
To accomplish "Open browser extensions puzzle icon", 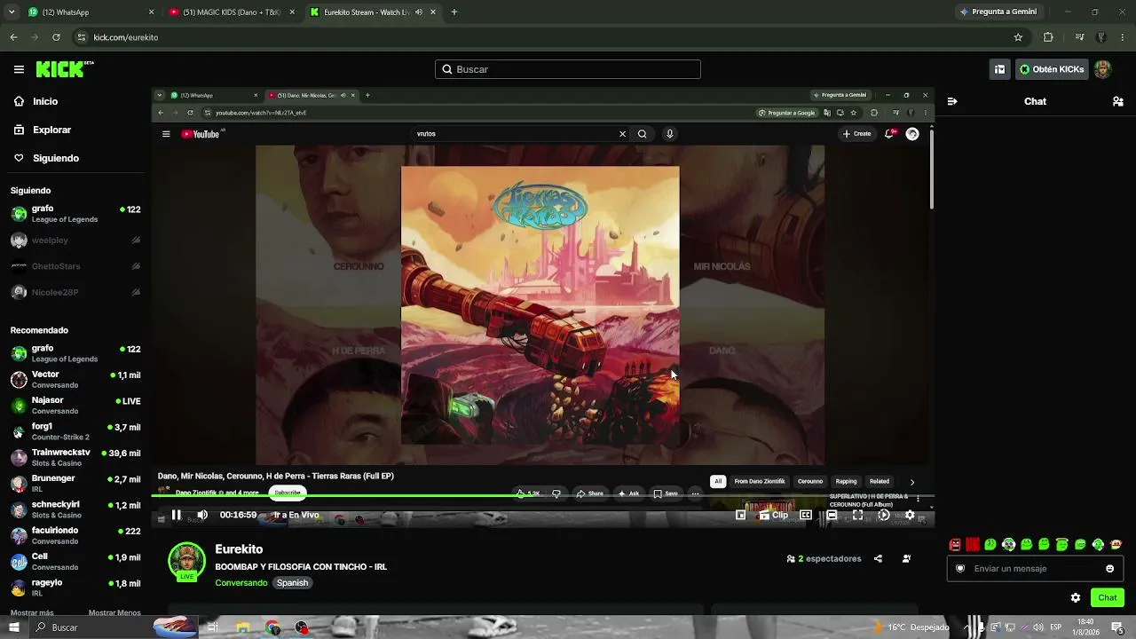I will coord(1048,37).
